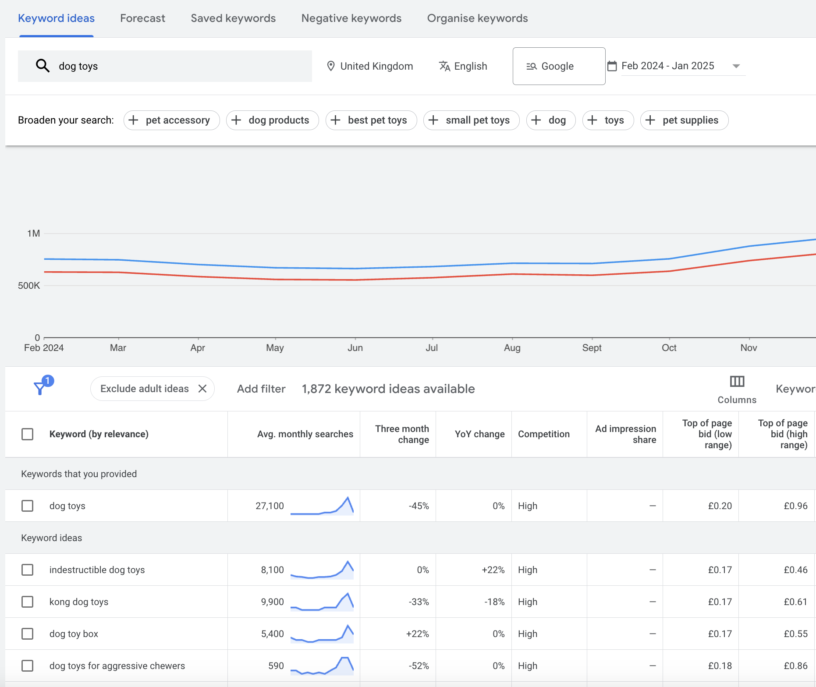Tick the checkbox for dog toys row
This screenshot has width=816, height=687.
pos(28,506)
